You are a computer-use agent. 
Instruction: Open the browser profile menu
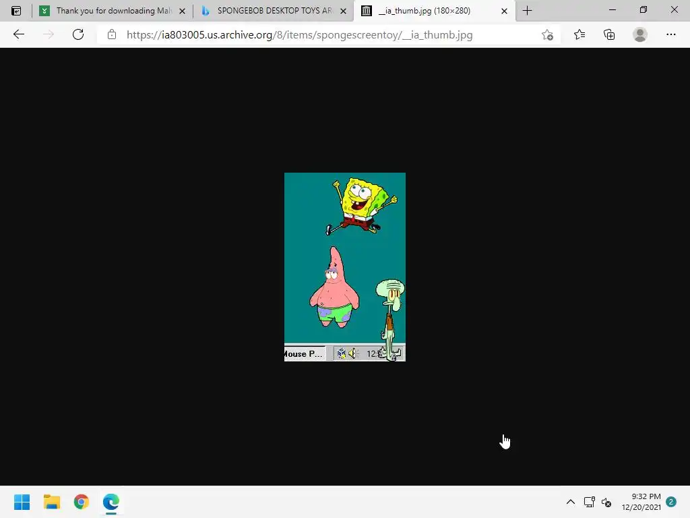pyautogui.click(x=640, y=34)
